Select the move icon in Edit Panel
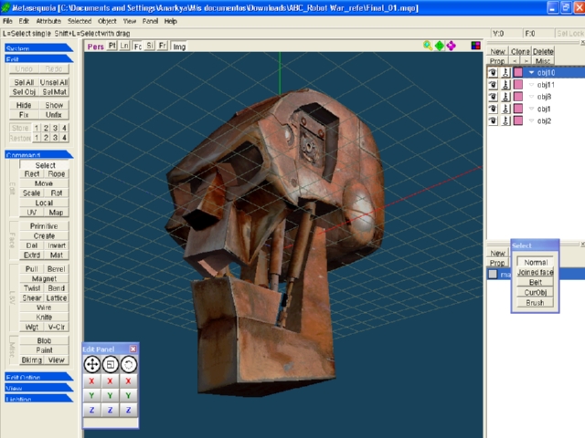The image size is (585, 438). pyautogui.click(x=91, y=364)
